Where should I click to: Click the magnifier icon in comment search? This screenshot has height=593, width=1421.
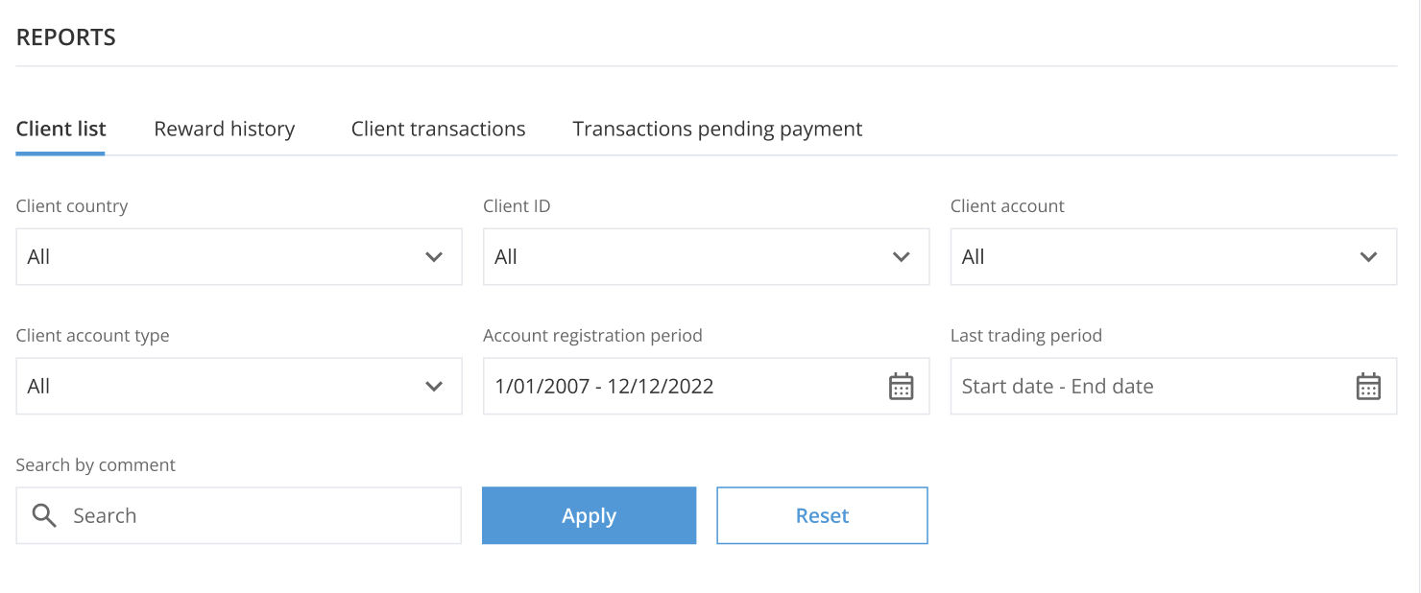(44, 515)
